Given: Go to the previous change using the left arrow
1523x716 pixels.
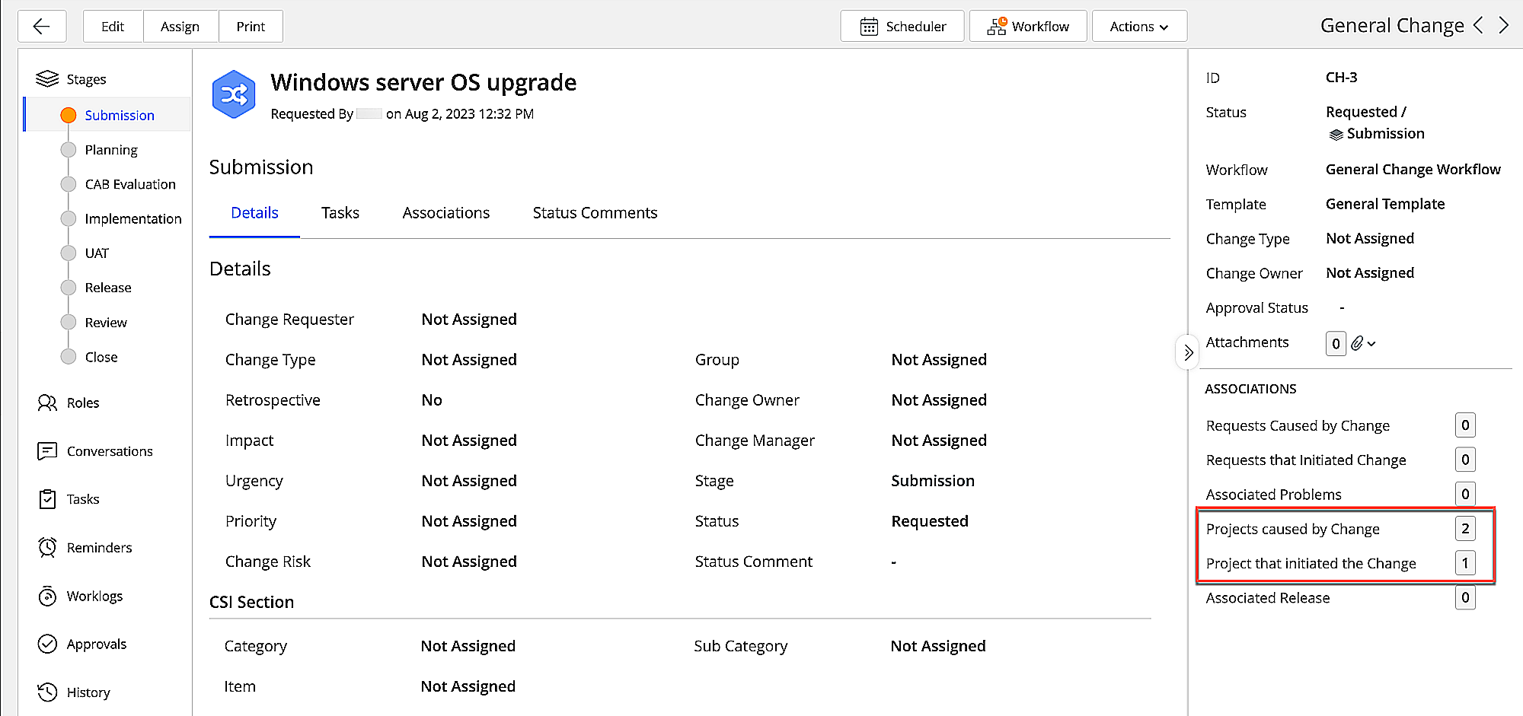Looking at the screenshot, I should [1479, 26].
